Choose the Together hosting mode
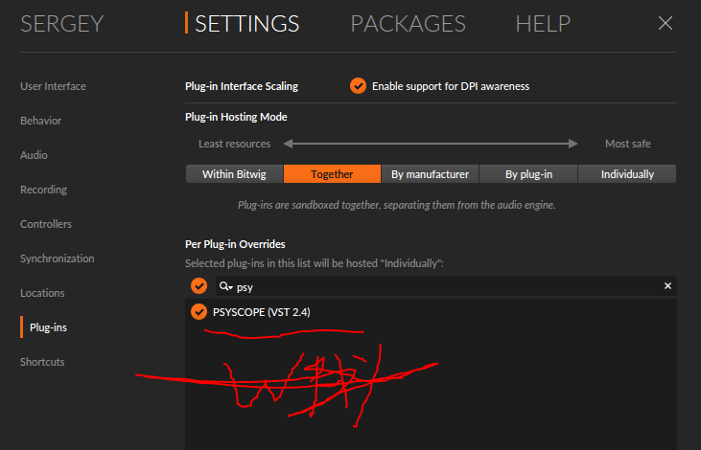 pyautogui.click(x=332, y=174)
